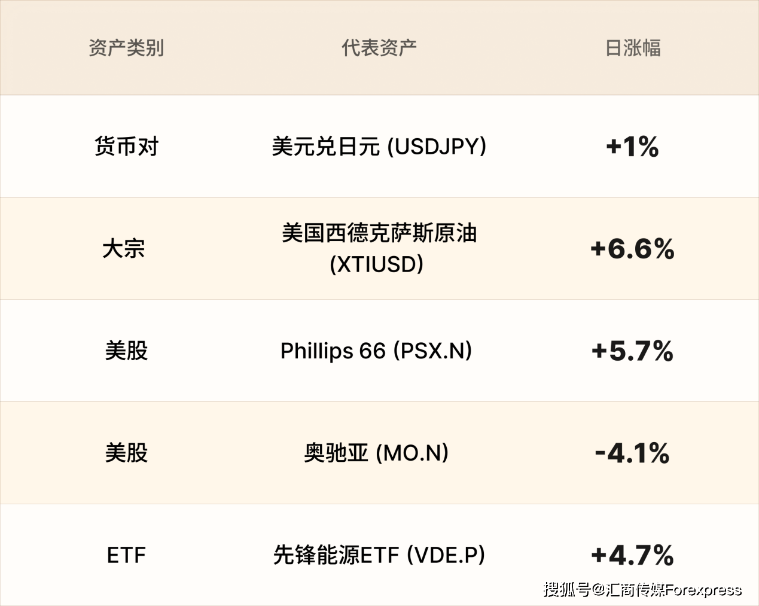759x606 pixels.
Task: Click the +6.6% daily change value
Action: [x=632, y=249]
